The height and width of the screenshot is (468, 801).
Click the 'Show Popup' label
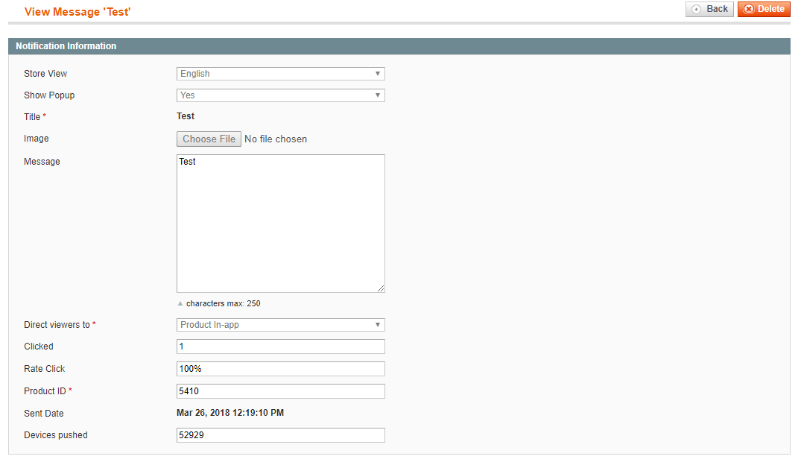click(49, 95)
